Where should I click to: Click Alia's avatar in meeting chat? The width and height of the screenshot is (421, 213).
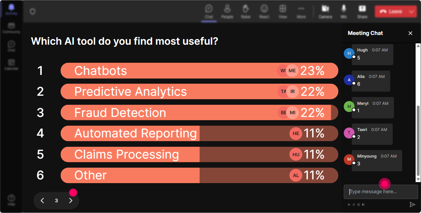point(349,80)
